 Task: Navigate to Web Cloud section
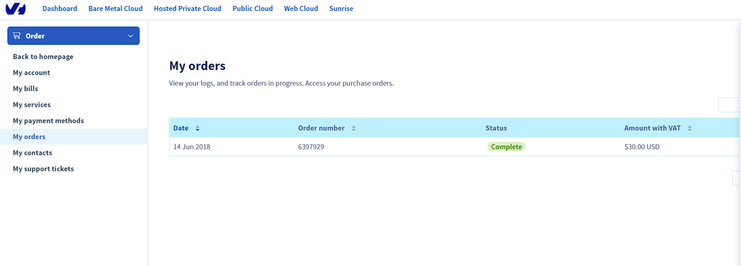point(301,9)
